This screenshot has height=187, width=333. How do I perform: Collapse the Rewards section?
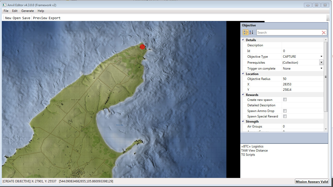[x=243, y=95]
